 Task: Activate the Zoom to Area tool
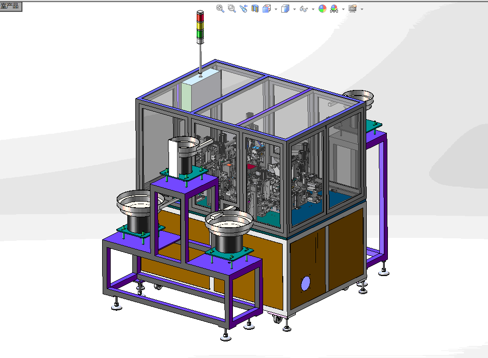click(231, 9)
